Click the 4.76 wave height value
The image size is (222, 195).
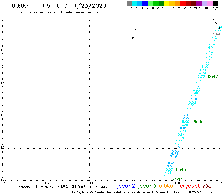click(202, 73)
